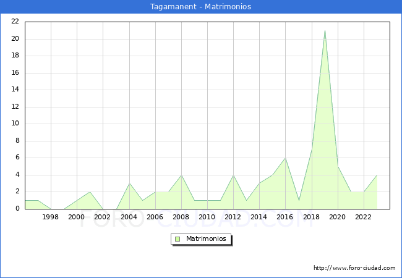Screen dimensions: 402x278
Task: Click the 2019 peak of the chart
Action: (x=325, y=30)
